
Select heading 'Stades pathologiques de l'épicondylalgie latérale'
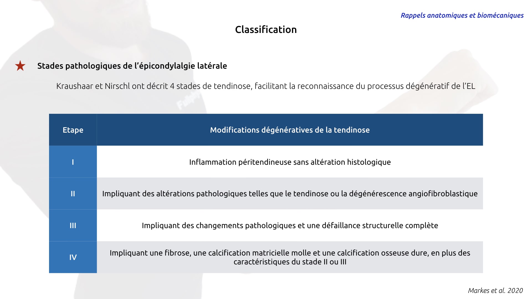tap(132, 66)
